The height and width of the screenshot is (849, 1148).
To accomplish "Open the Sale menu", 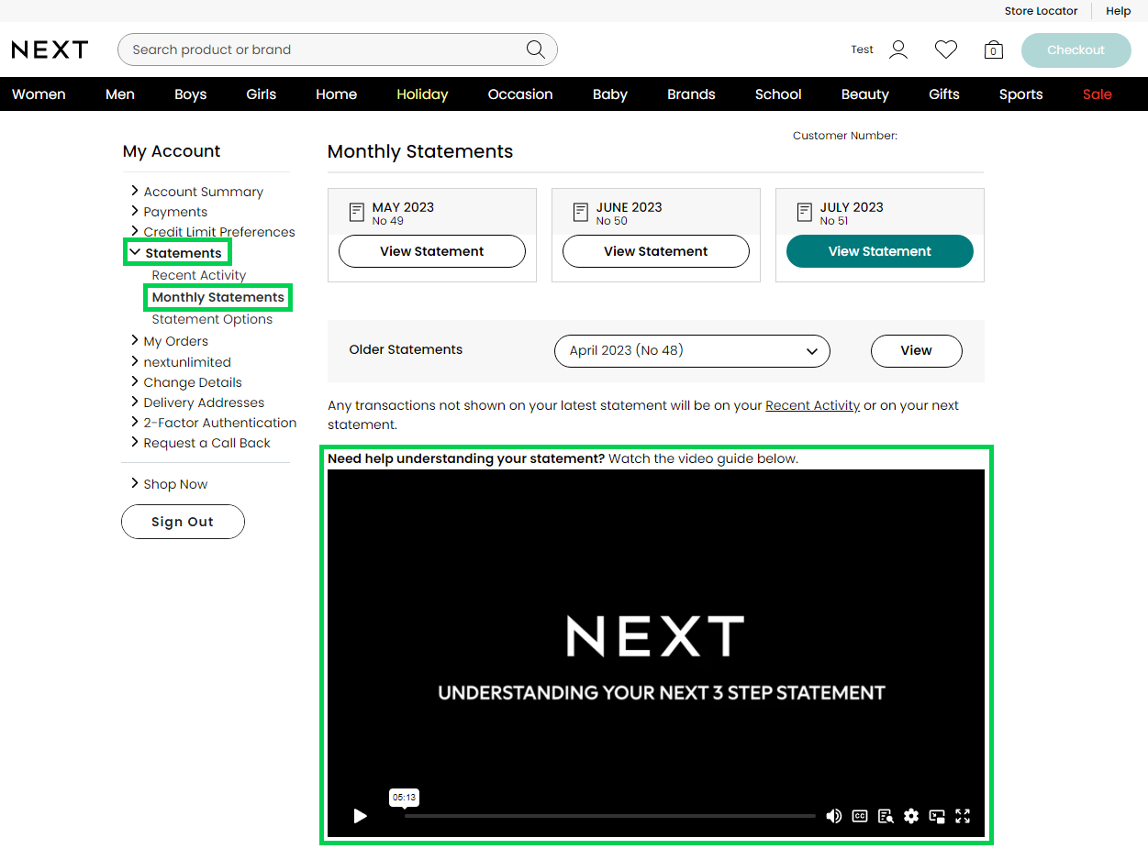I will pos(1098,94).
